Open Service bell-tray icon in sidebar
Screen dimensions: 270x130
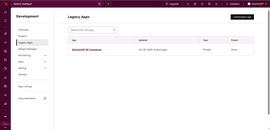tap(5, 77)
